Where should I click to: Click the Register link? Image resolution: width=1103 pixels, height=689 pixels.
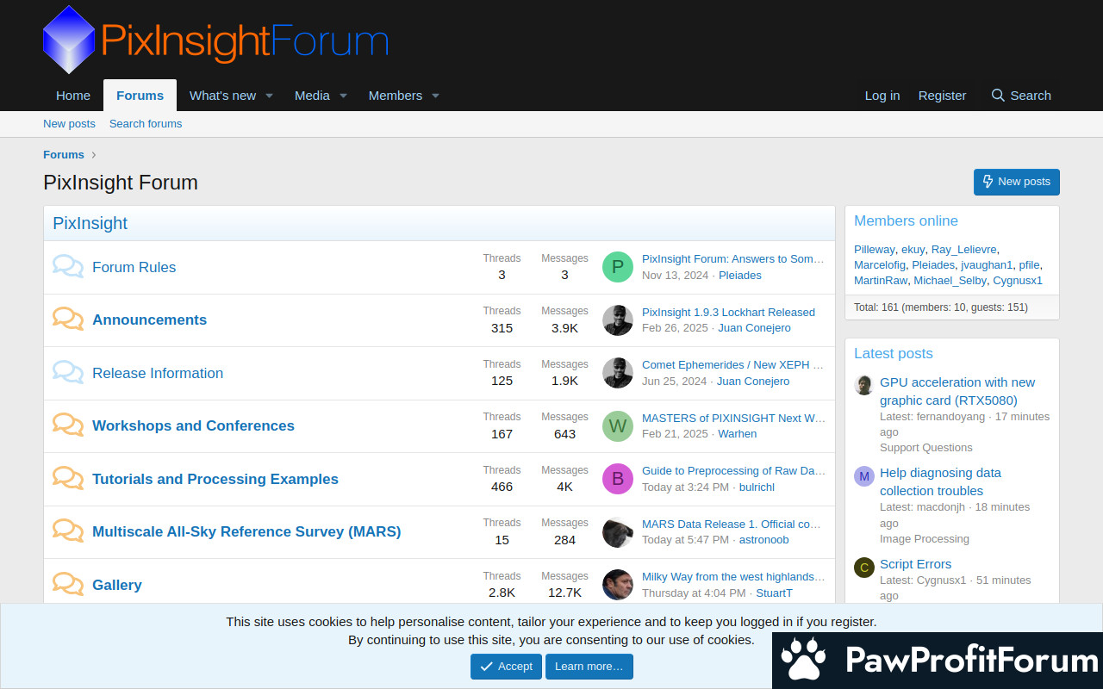coord(942,96)
